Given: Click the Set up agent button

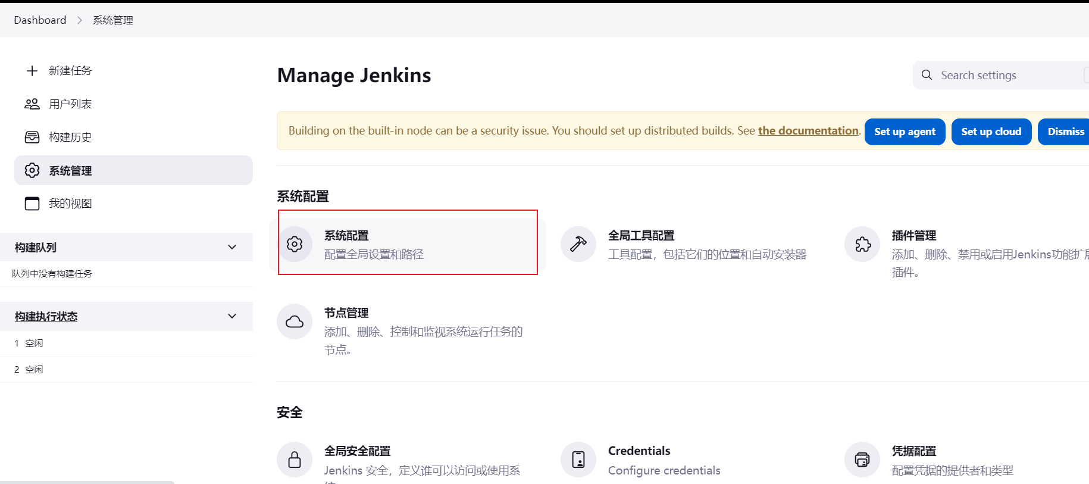Looking at the screenshot, I should [905, 132].
